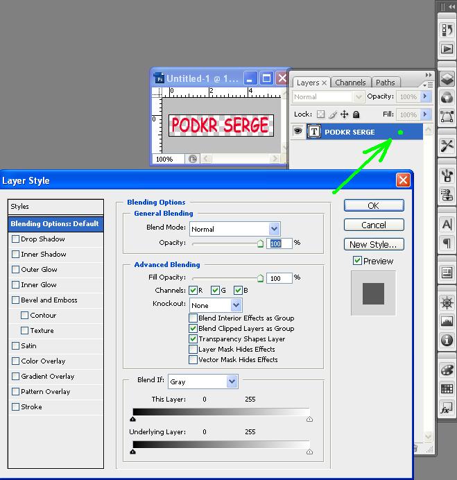This screenshot has height=480, width=457.
Task: Open the Paths panel icon in dock
Action: [x=447, y=117]
